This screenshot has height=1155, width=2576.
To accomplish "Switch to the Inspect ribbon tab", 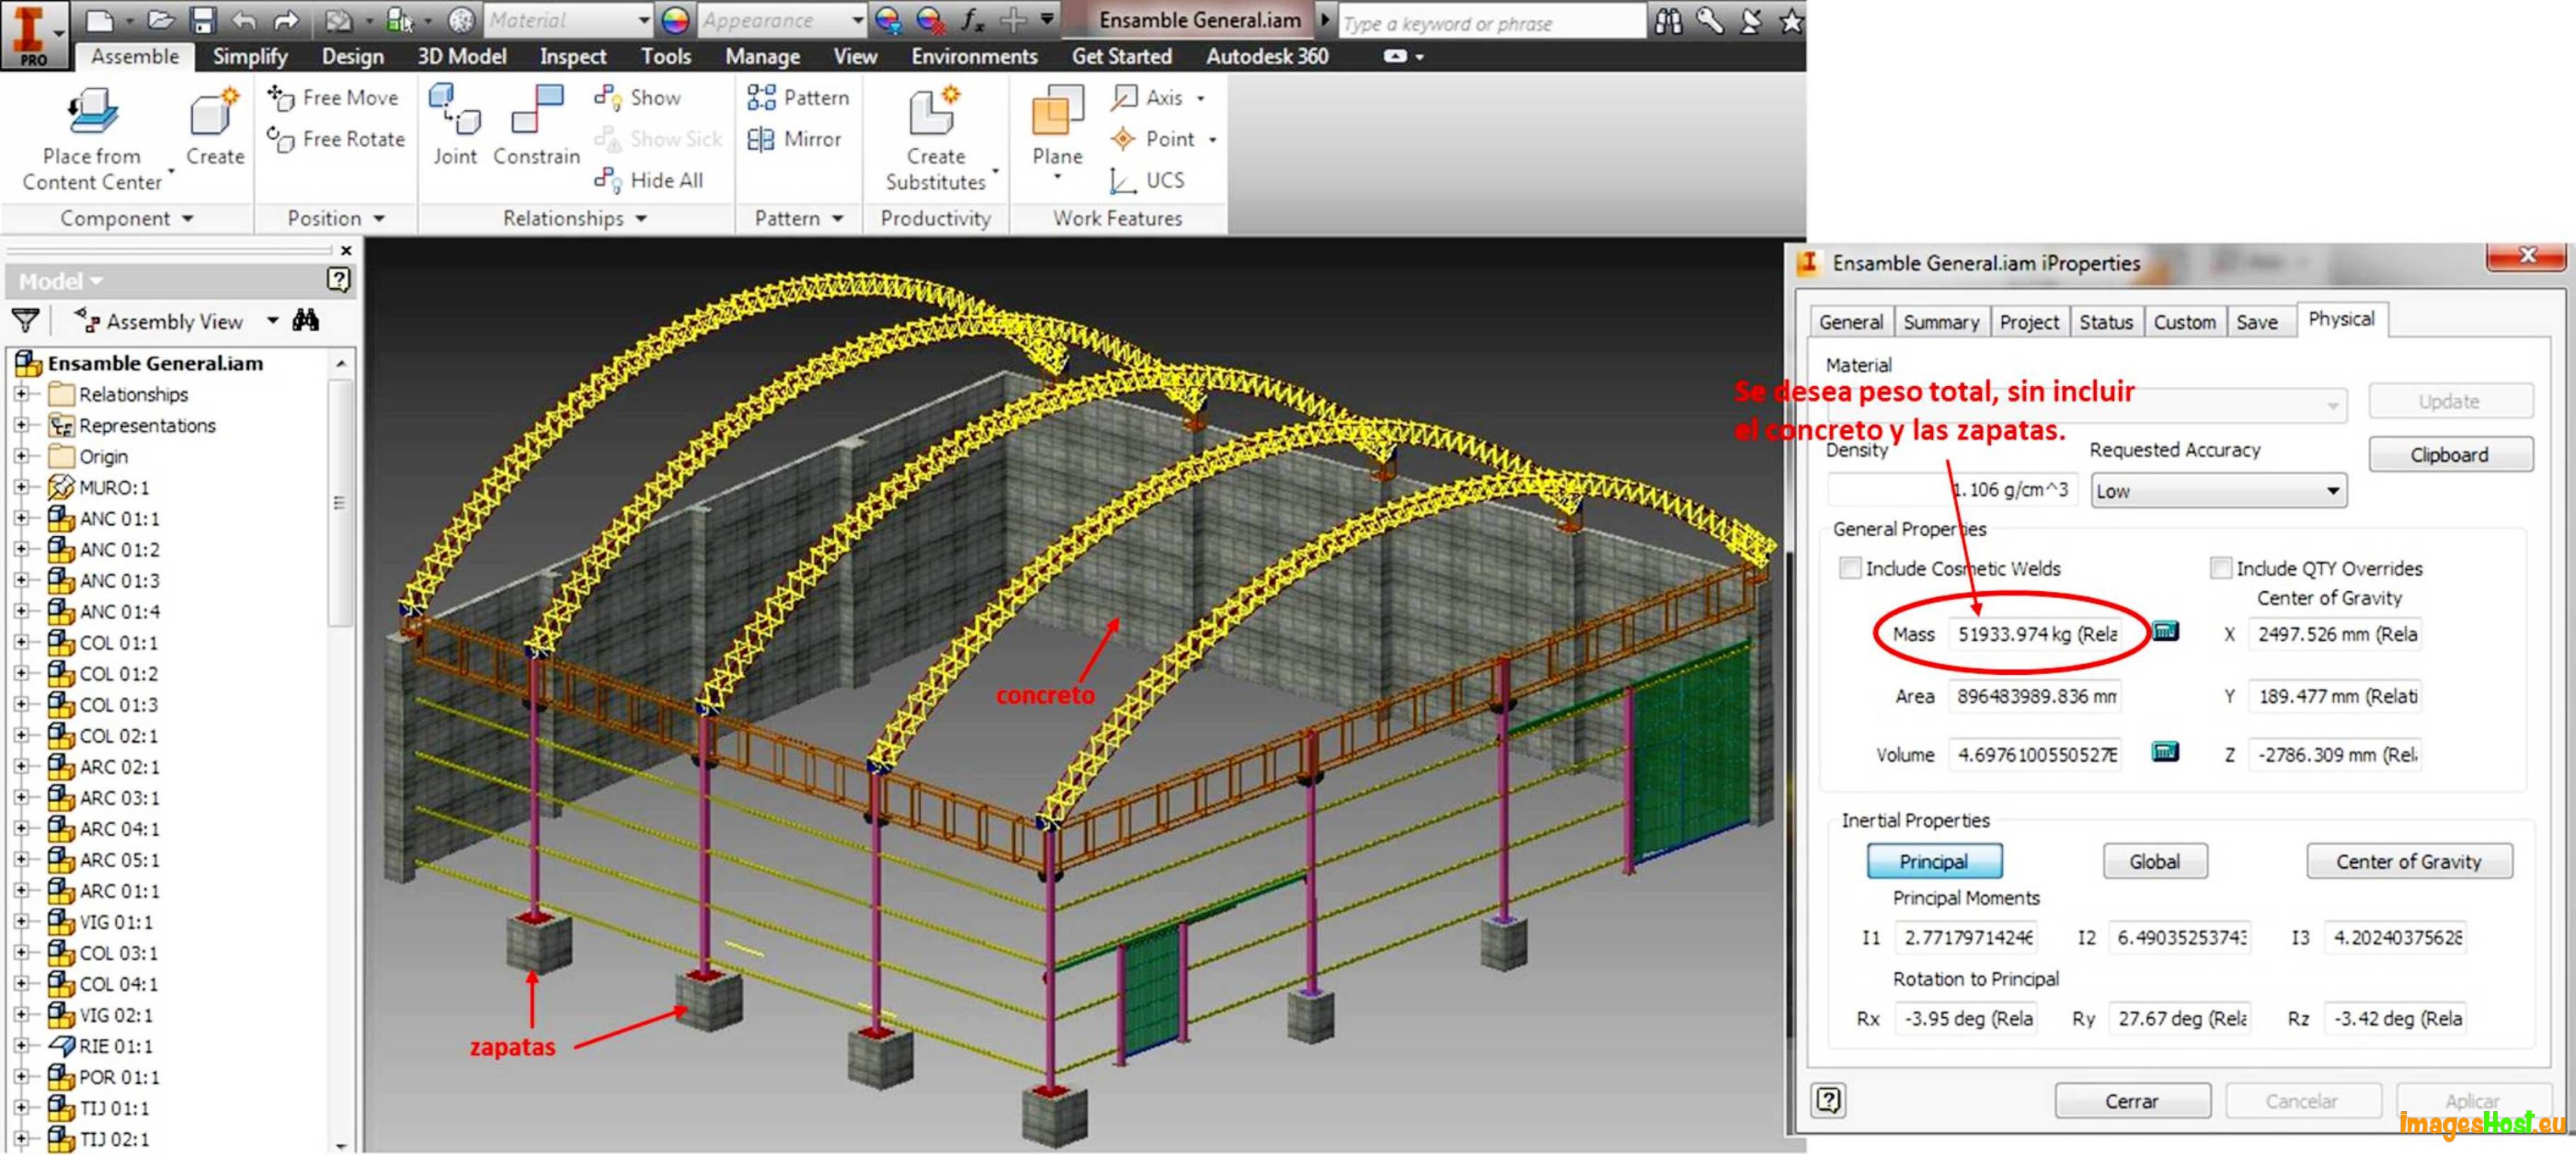I will coord(573,56).
